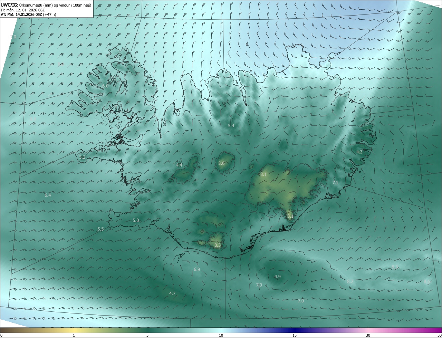
Task: Select the initial time 'IT: Mán. 12. 01. 2026 06Z'
Action: 22,10
